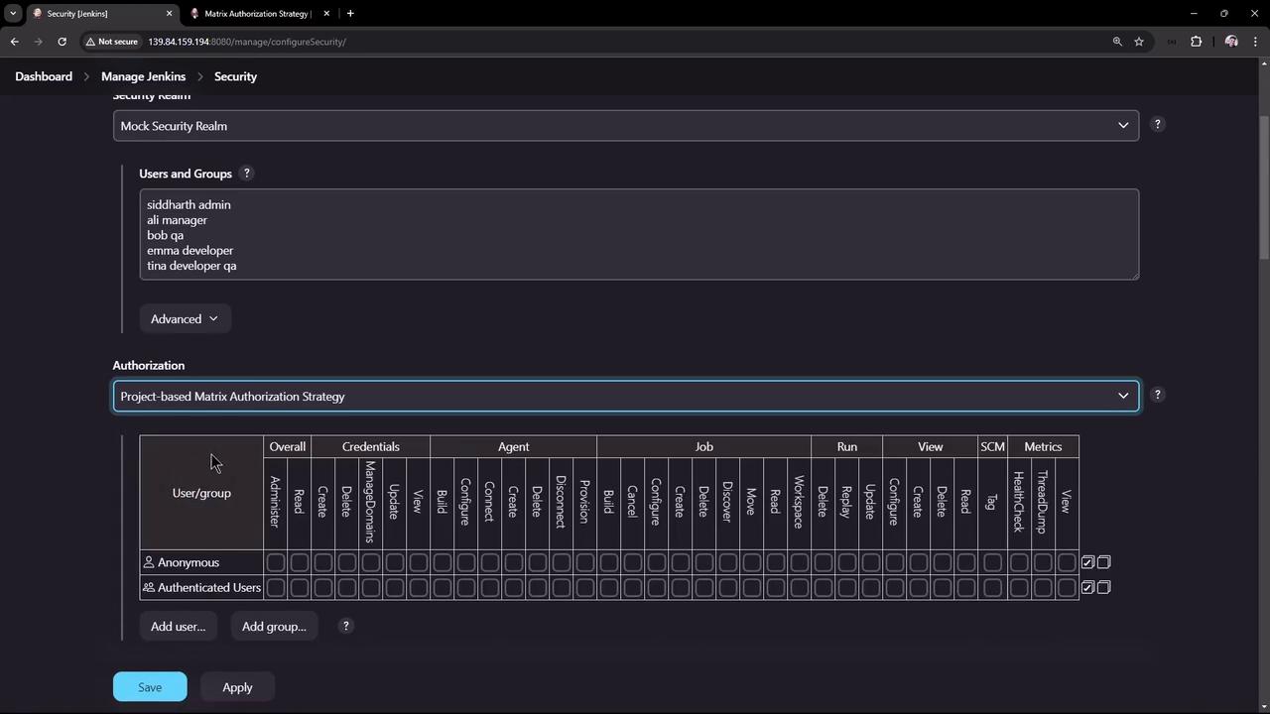Tick Job Build checkbox for Authenticated Users

pyautogui.click(x=608, y=587)
